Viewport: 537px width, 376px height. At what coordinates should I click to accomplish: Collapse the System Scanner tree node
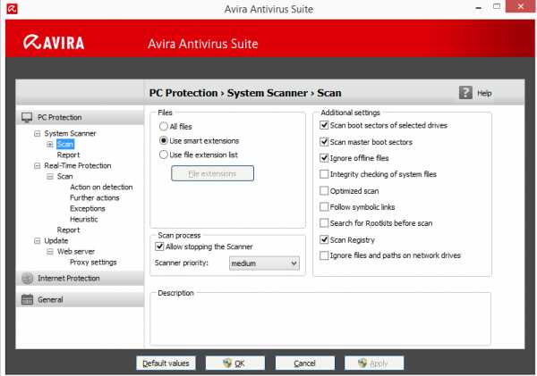coord(37,133)
